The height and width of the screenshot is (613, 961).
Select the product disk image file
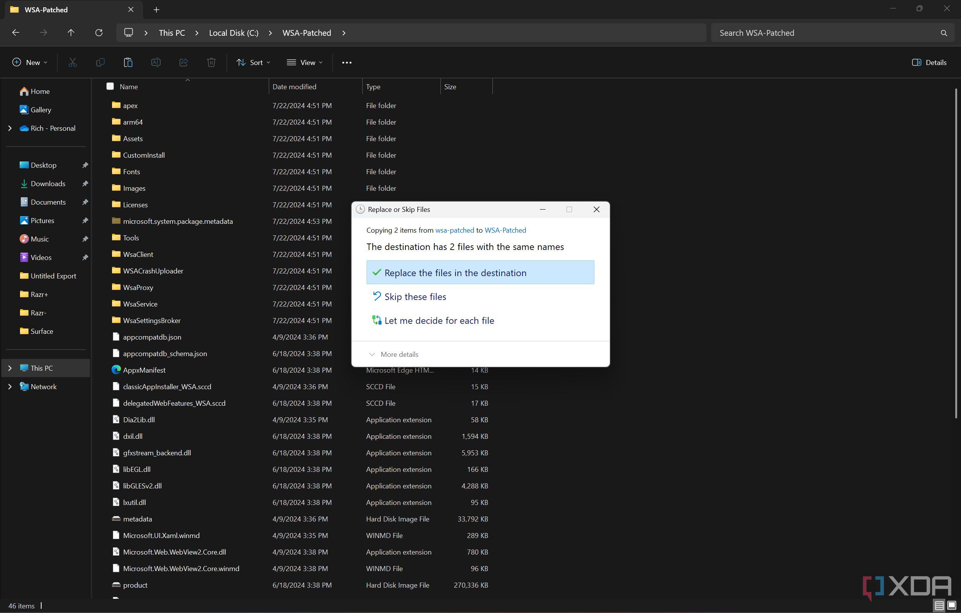click(130, 585)
